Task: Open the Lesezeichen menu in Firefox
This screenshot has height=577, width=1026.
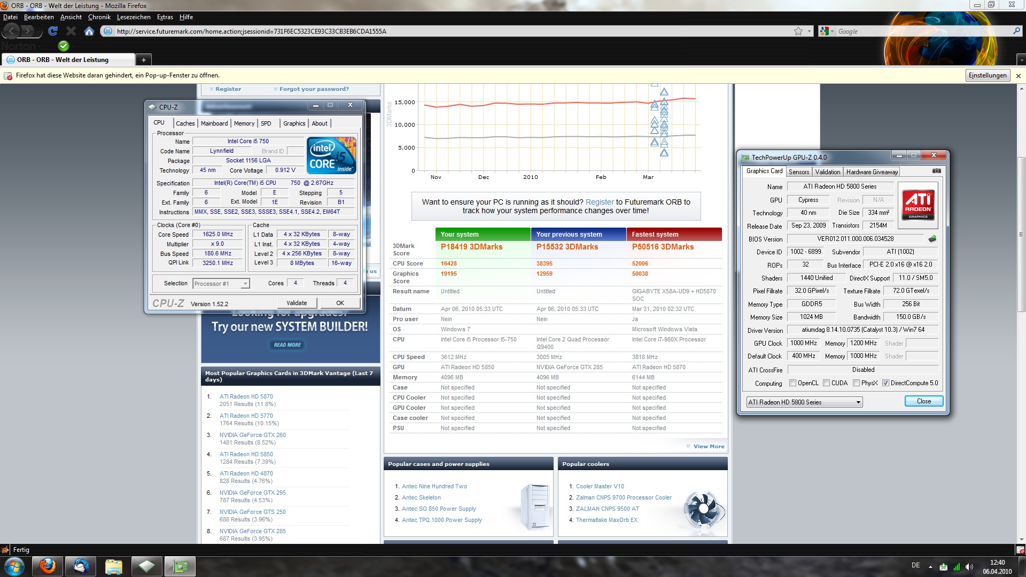Action: pos(134,17)
